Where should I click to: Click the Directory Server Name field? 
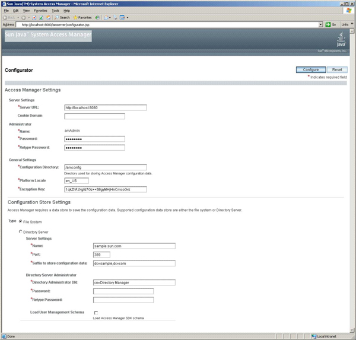tap(134, 246)
